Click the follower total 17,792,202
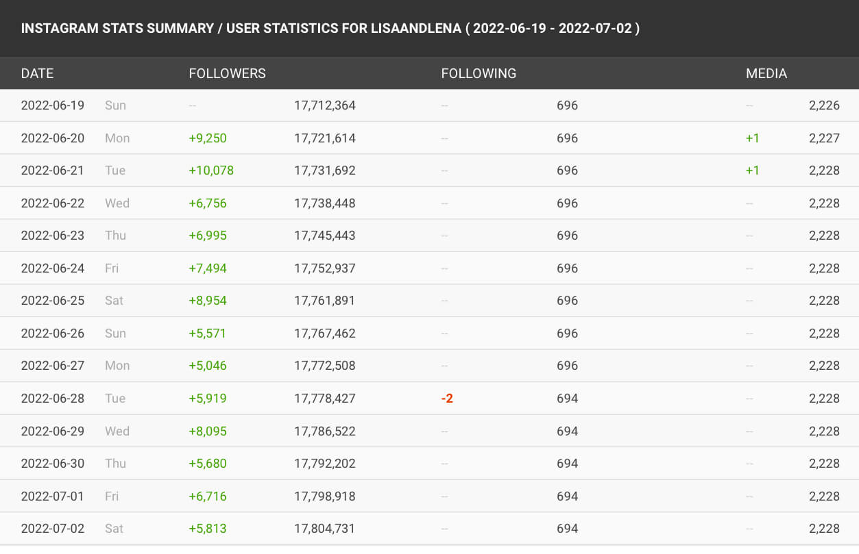 point(325,464)
